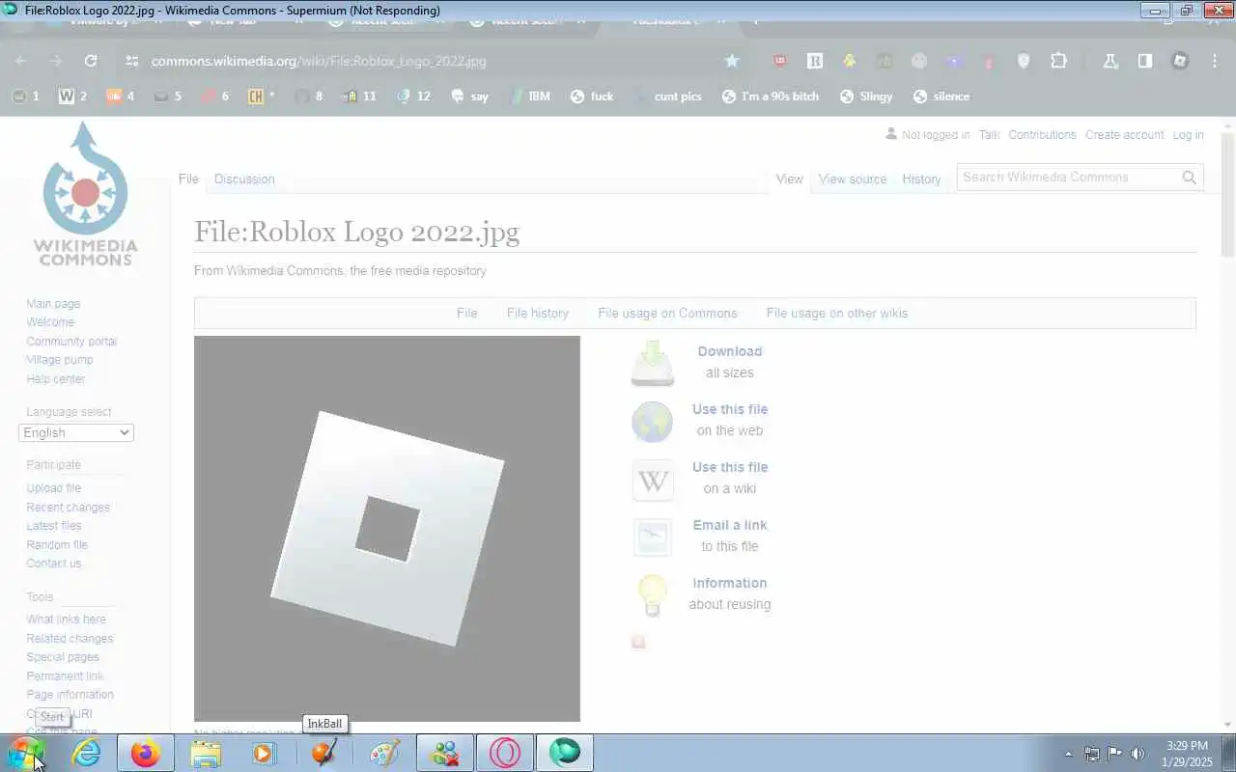The image size is (1236, 772).
Task: Toggle the browser side panel icon
Action: (1144, 61)
